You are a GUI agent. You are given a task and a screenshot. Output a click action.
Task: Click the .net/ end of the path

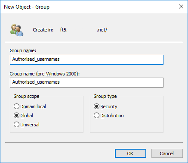[x=102, y=30]
